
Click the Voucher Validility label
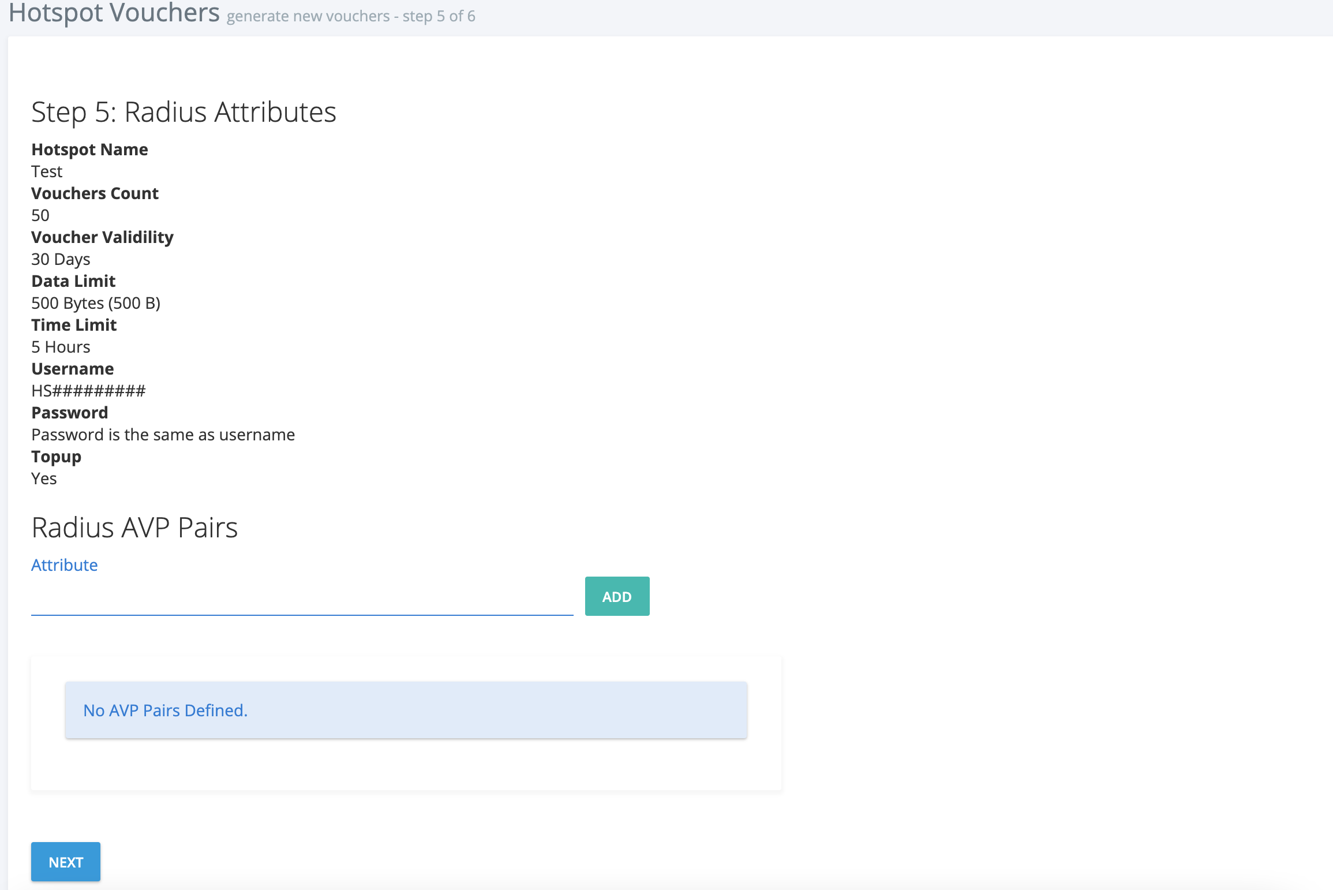(102, 237)
